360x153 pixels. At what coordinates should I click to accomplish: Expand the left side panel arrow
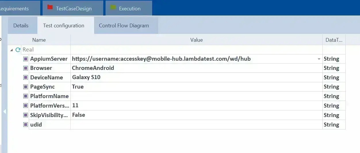coord(5,111)
